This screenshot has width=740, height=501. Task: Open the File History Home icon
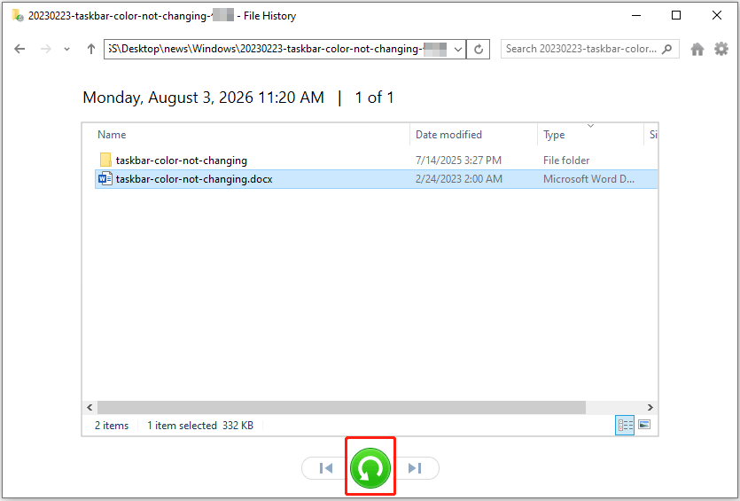pos(697,49)
